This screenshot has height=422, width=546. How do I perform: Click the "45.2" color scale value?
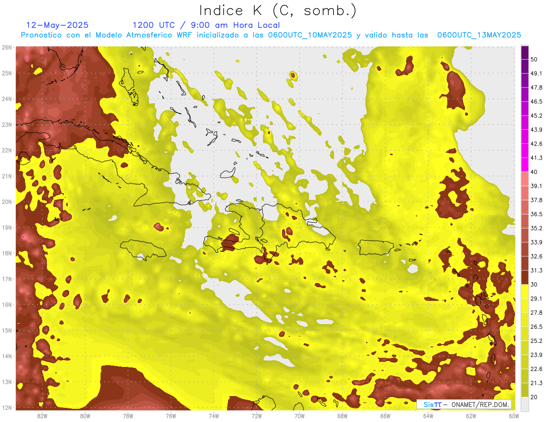tap(536, 116)
